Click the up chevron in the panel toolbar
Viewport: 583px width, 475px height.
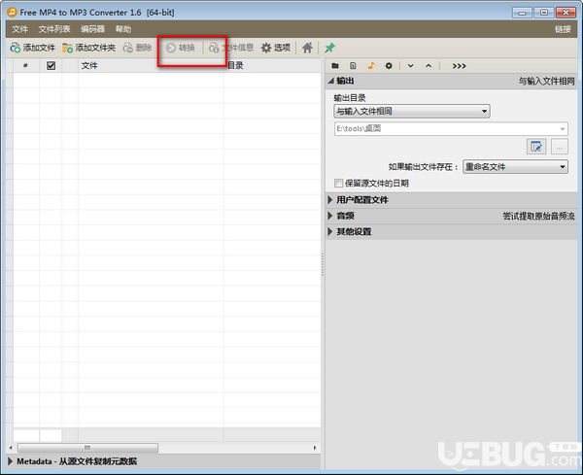(x=429, y=66)
